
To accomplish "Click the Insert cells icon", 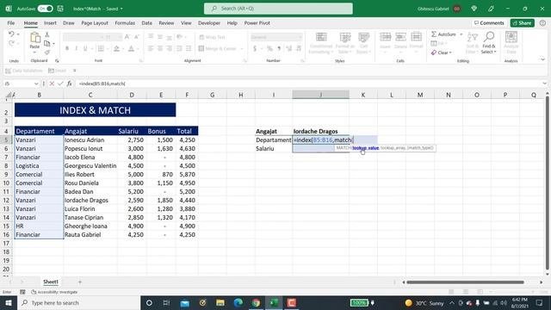I will (x=385, y=37).
